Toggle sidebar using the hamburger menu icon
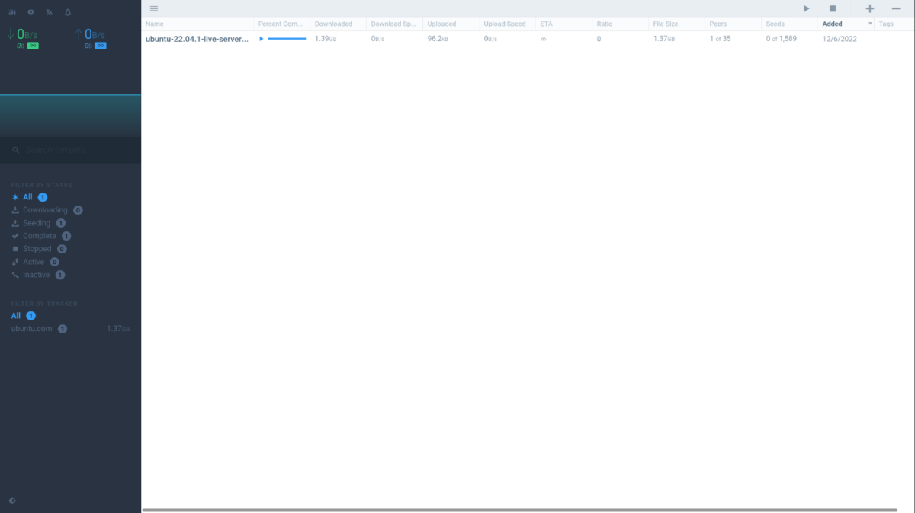This screenshot has height=513, width=915. (154, 8)
